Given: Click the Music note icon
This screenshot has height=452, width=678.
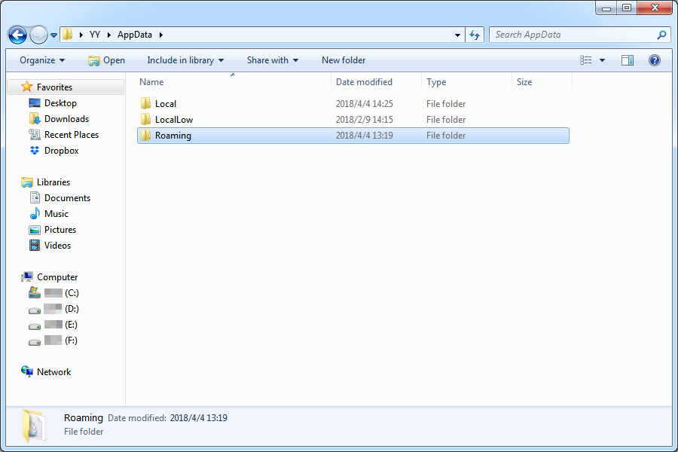Looking at the screenshot, I should [35, 214].
